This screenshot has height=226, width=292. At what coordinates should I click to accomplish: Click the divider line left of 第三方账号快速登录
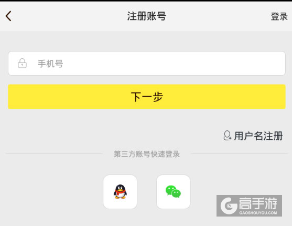tap(54, 153)
